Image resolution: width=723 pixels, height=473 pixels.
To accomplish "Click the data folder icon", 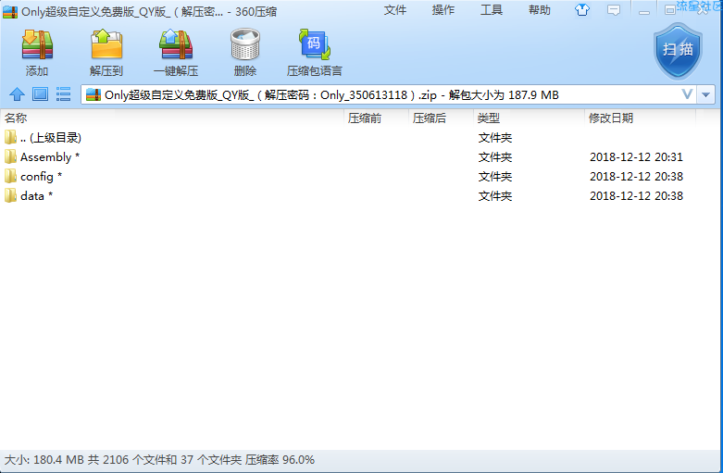I will tap(10, 195).
